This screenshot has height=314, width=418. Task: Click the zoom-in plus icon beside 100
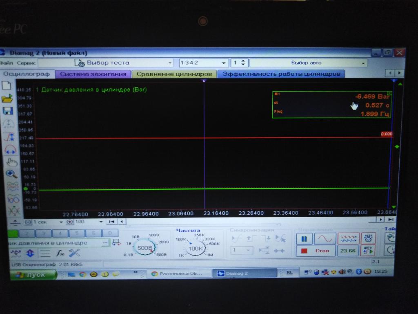(x=70, y=222)
